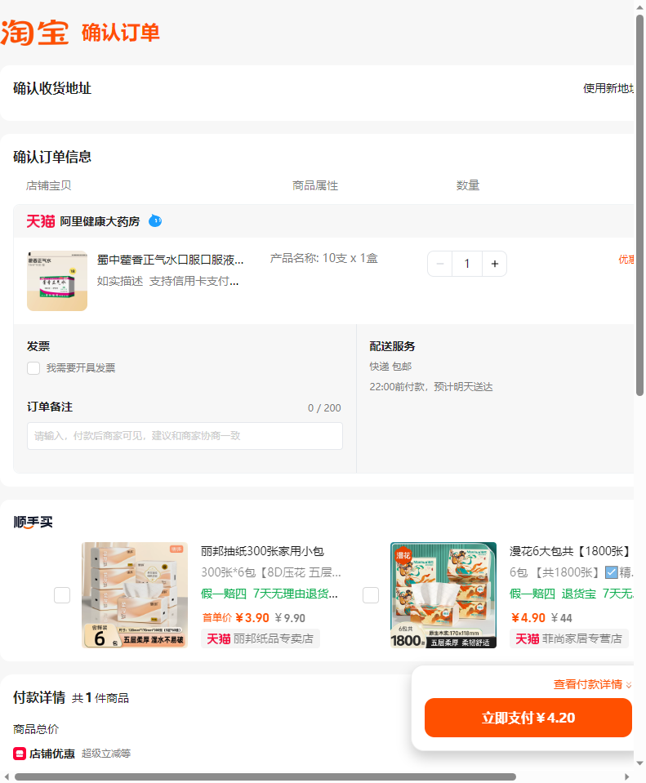Increase quantity with the plus button
The height and width of the screenshot is (783, 646).
[495, 264]
